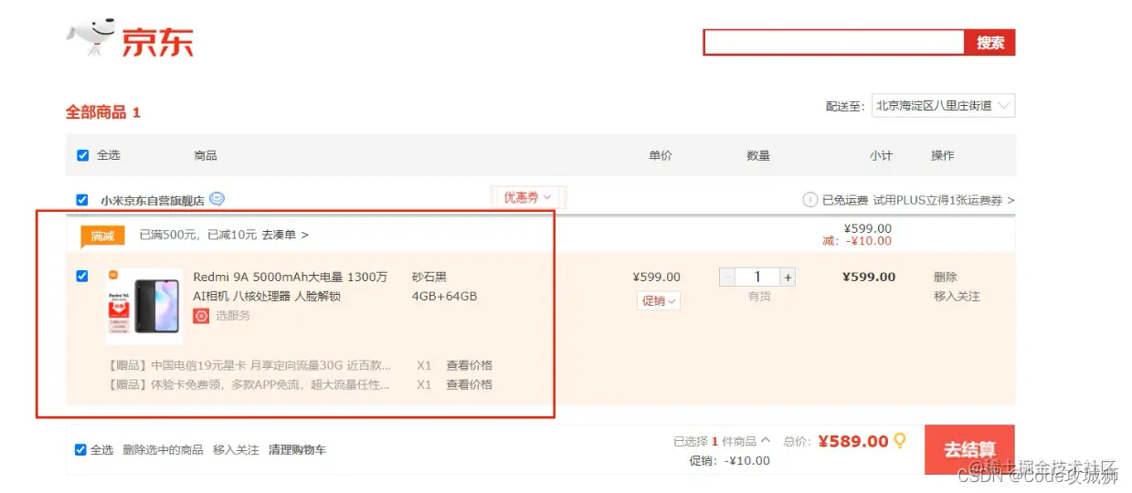
Task: Open the 促销 promotion dropdown
Action: click(659, 300)
